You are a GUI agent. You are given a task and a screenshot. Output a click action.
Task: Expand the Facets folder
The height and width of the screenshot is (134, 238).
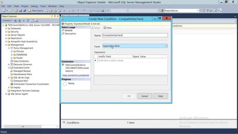pos(12,58)
